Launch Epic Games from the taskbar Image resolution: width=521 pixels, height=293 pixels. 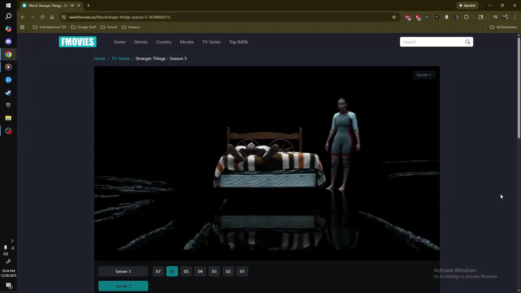8,105
